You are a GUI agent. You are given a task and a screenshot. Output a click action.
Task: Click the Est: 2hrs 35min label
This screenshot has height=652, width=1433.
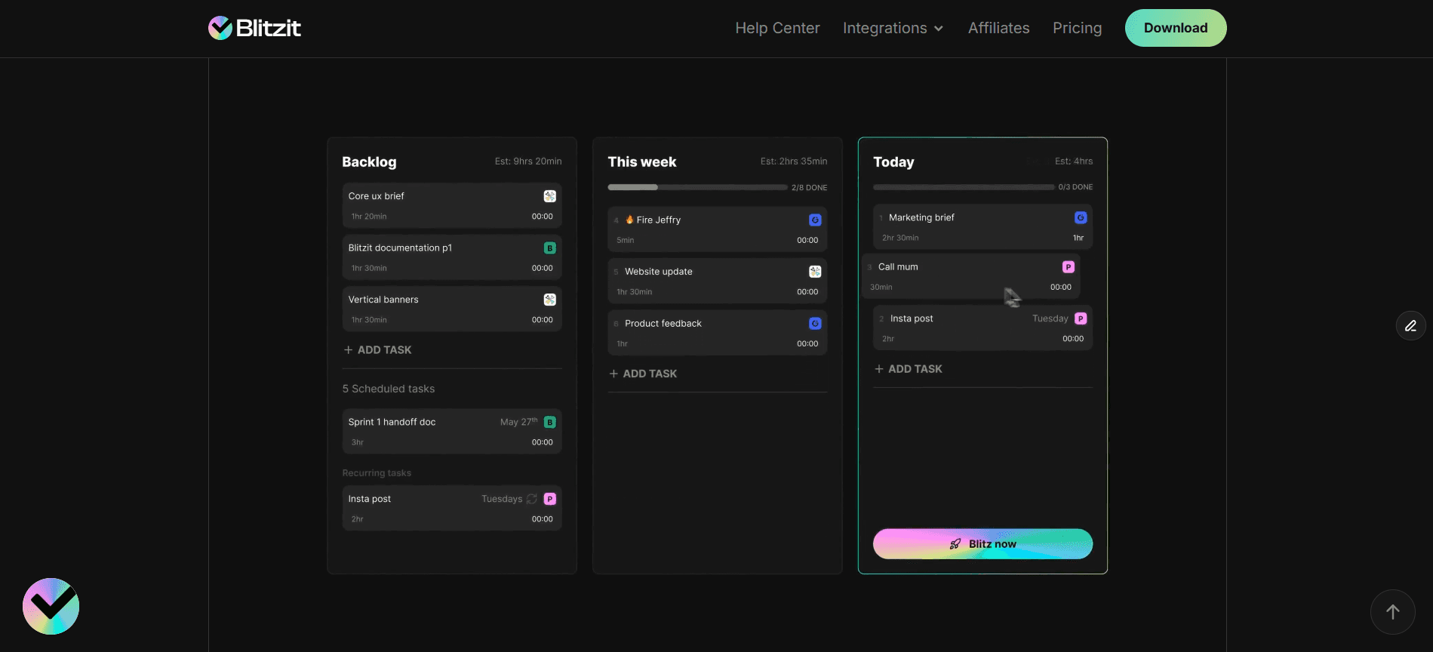(794, 161)
